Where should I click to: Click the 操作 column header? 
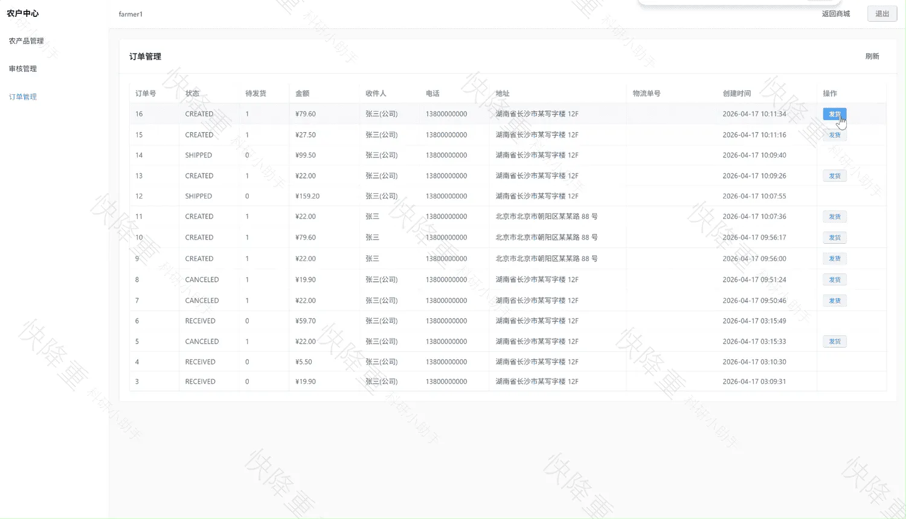click(x=830, y=94)
